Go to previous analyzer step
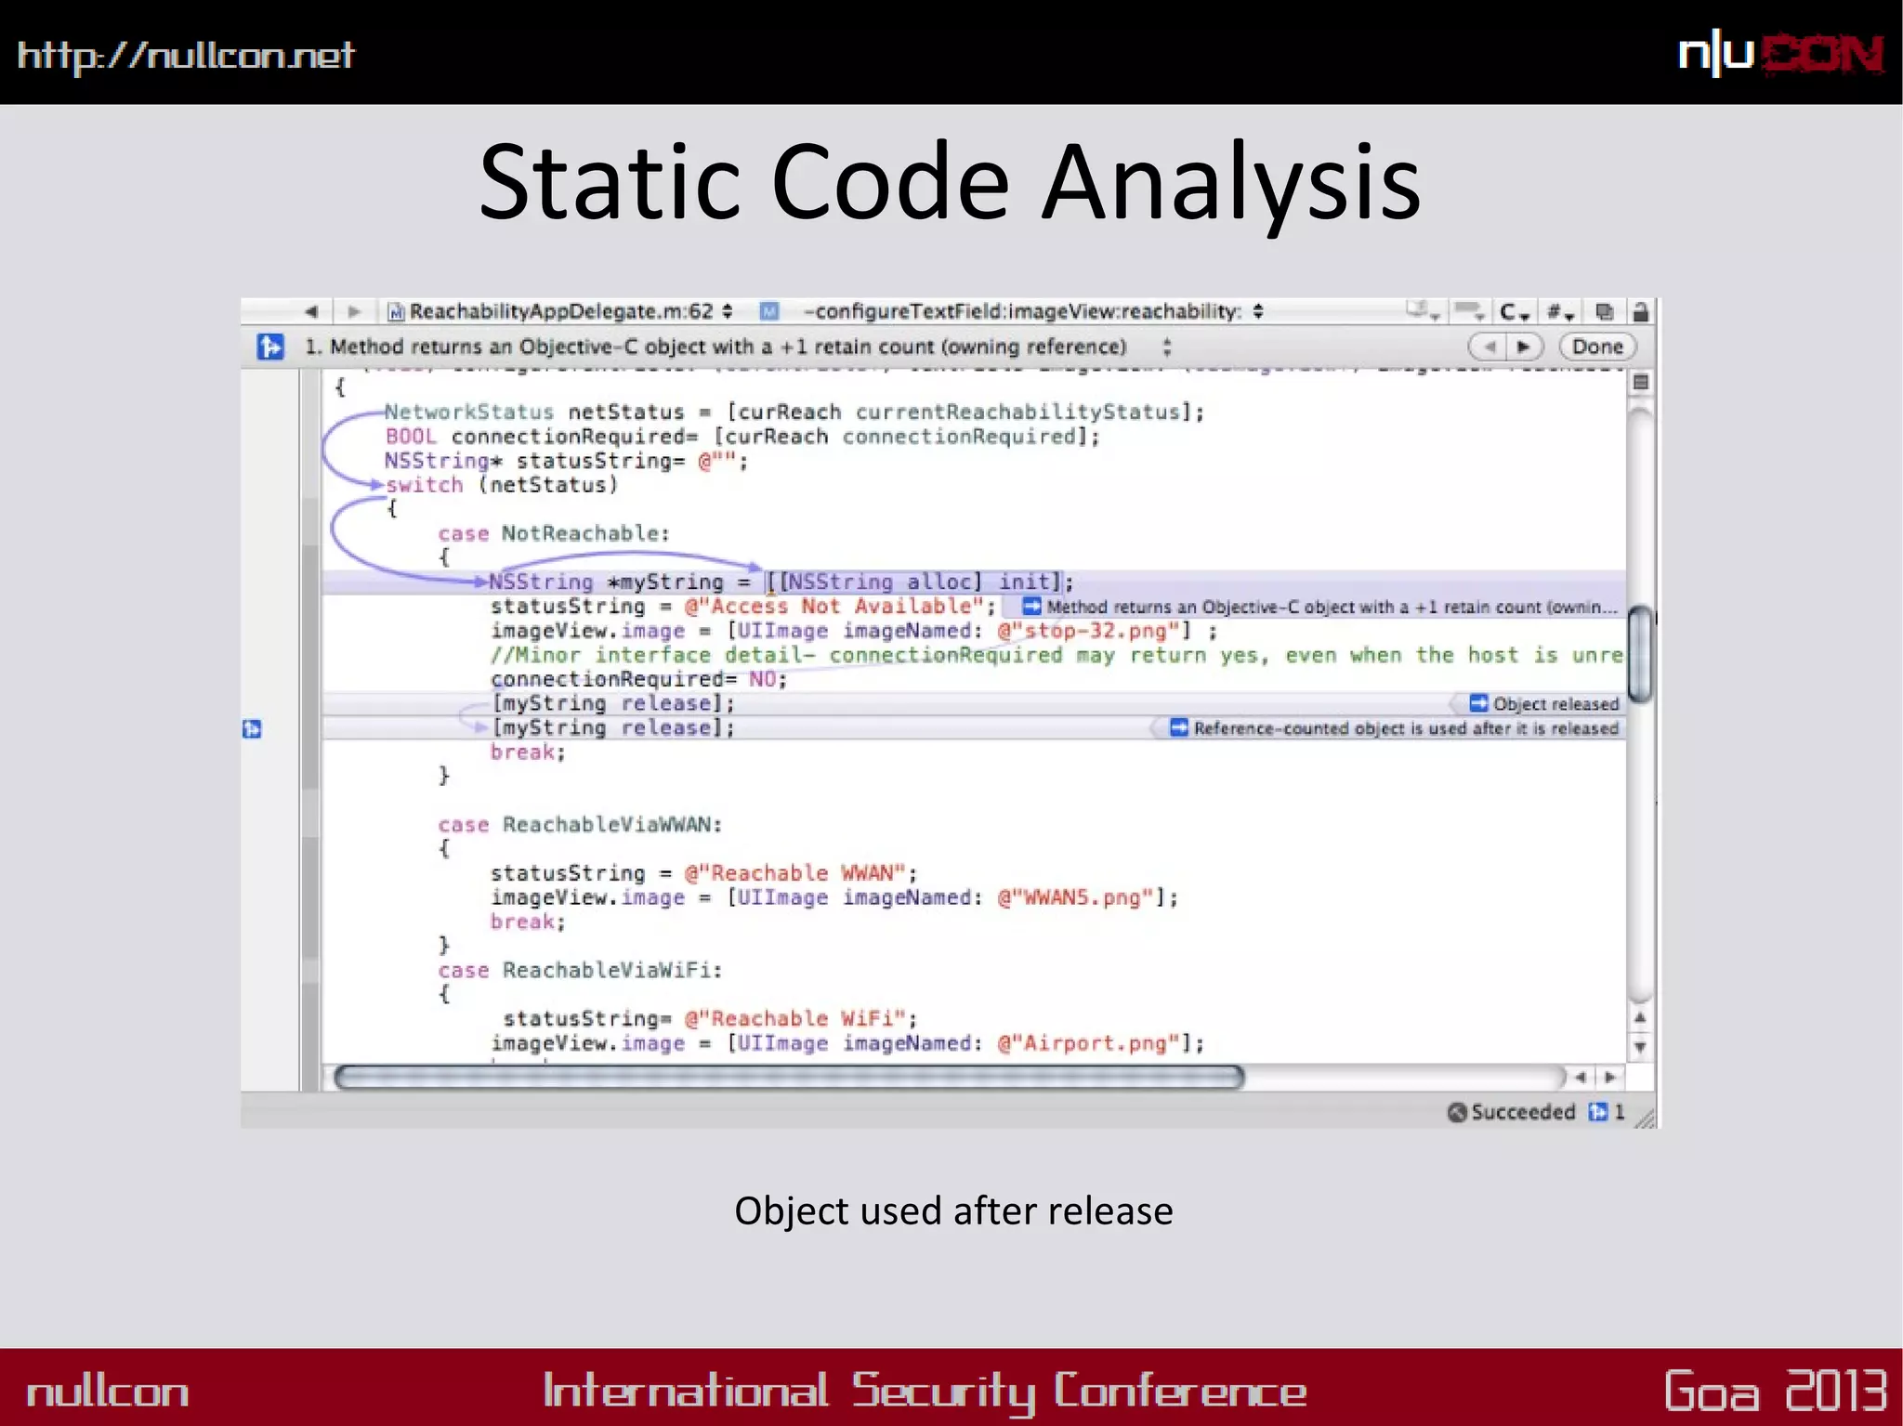 point(1488,347)
